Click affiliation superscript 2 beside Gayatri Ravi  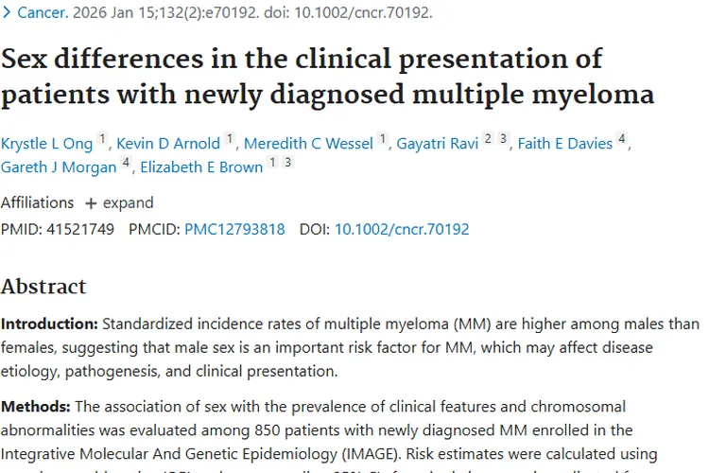(x=488, y=141)
